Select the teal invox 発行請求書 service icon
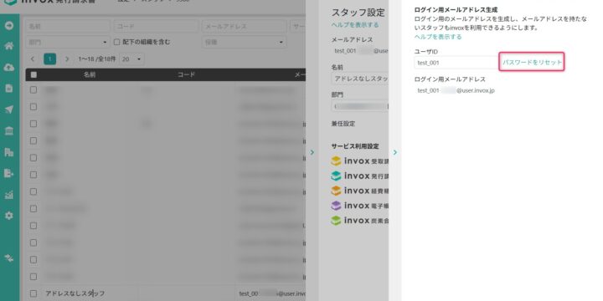Image resolution: width=603 pixels, height=301 pixels. point(336,176)
